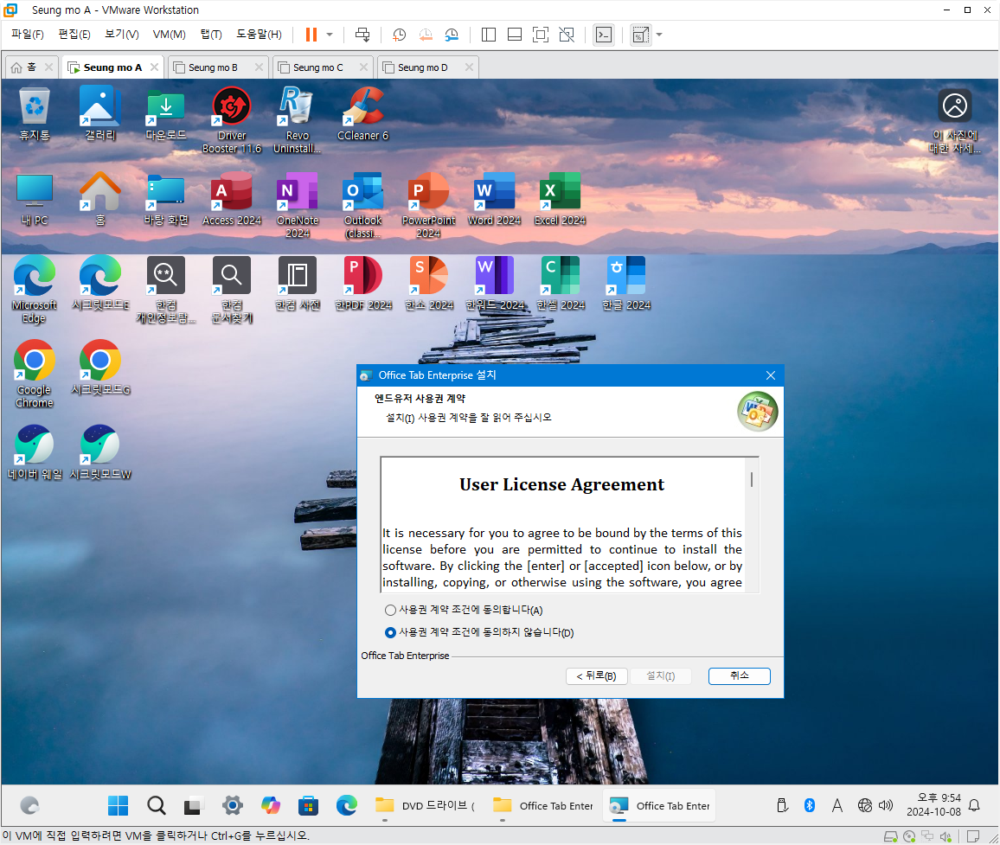1000x845 pixels.
Task: Select the 한글 2024 desktop icon
Action: pos(626,284)
